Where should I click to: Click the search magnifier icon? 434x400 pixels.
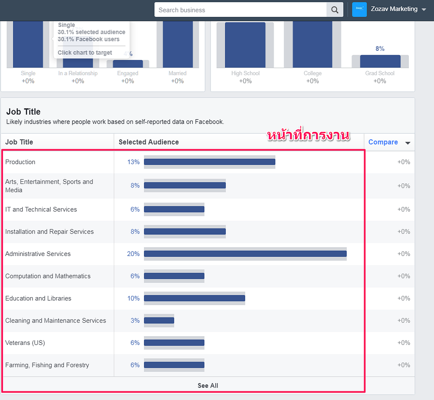335,10
